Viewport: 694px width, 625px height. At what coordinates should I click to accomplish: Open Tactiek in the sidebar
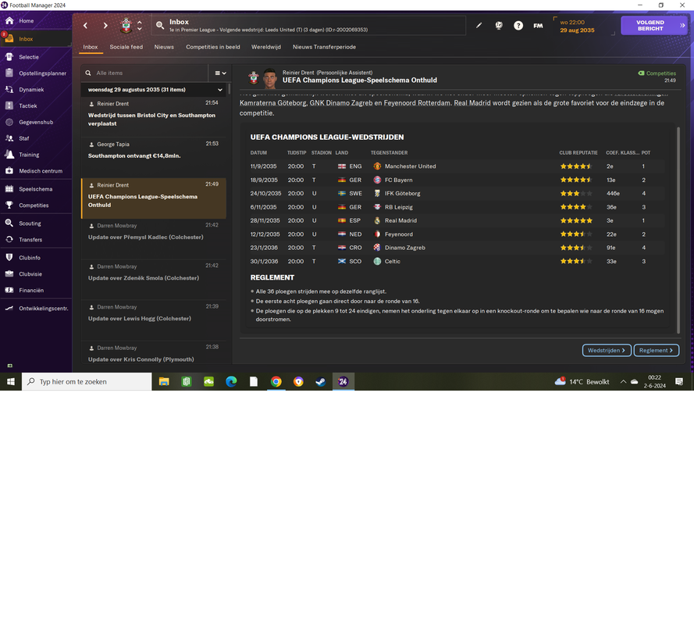pos(27,106)
